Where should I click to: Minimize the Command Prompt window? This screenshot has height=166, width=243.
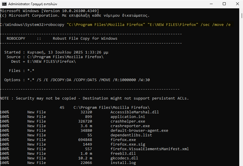[211, 4]
